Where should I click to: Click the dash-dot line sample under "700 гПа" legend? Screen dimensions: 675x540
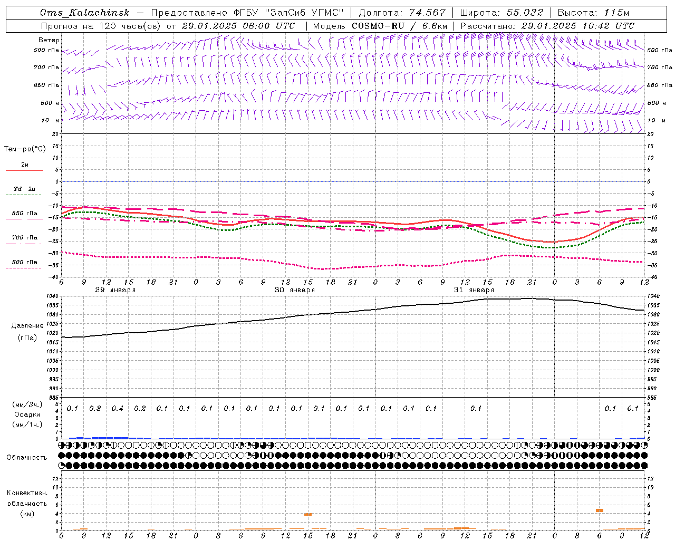[x=24, y=244]
